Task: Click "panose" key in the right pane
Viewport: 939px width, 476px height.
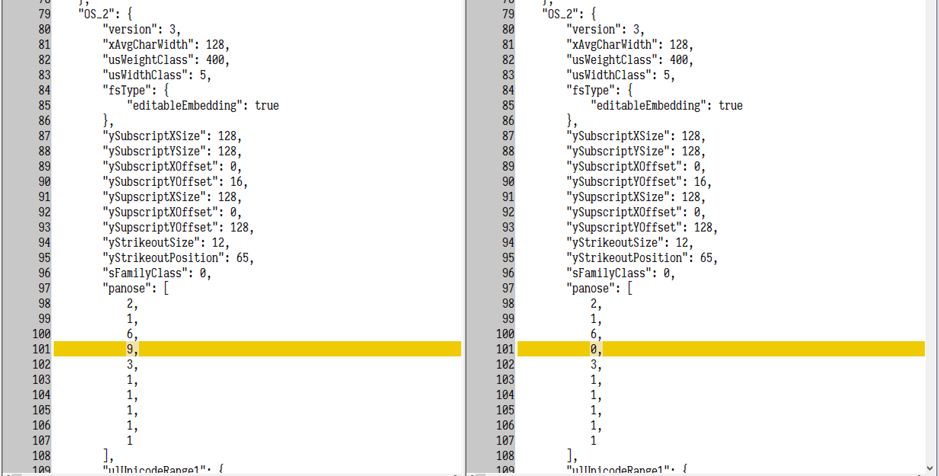Action: [590, 288]
